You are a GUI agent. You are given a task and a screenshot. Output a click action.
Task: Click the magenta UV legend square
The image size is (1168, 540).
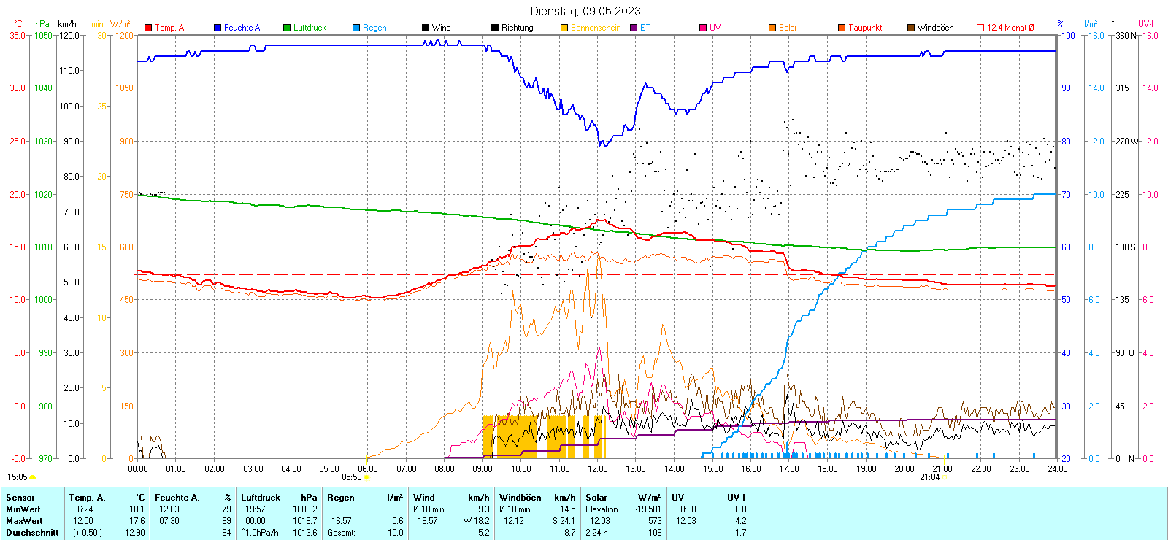click(x=703, y=28)
